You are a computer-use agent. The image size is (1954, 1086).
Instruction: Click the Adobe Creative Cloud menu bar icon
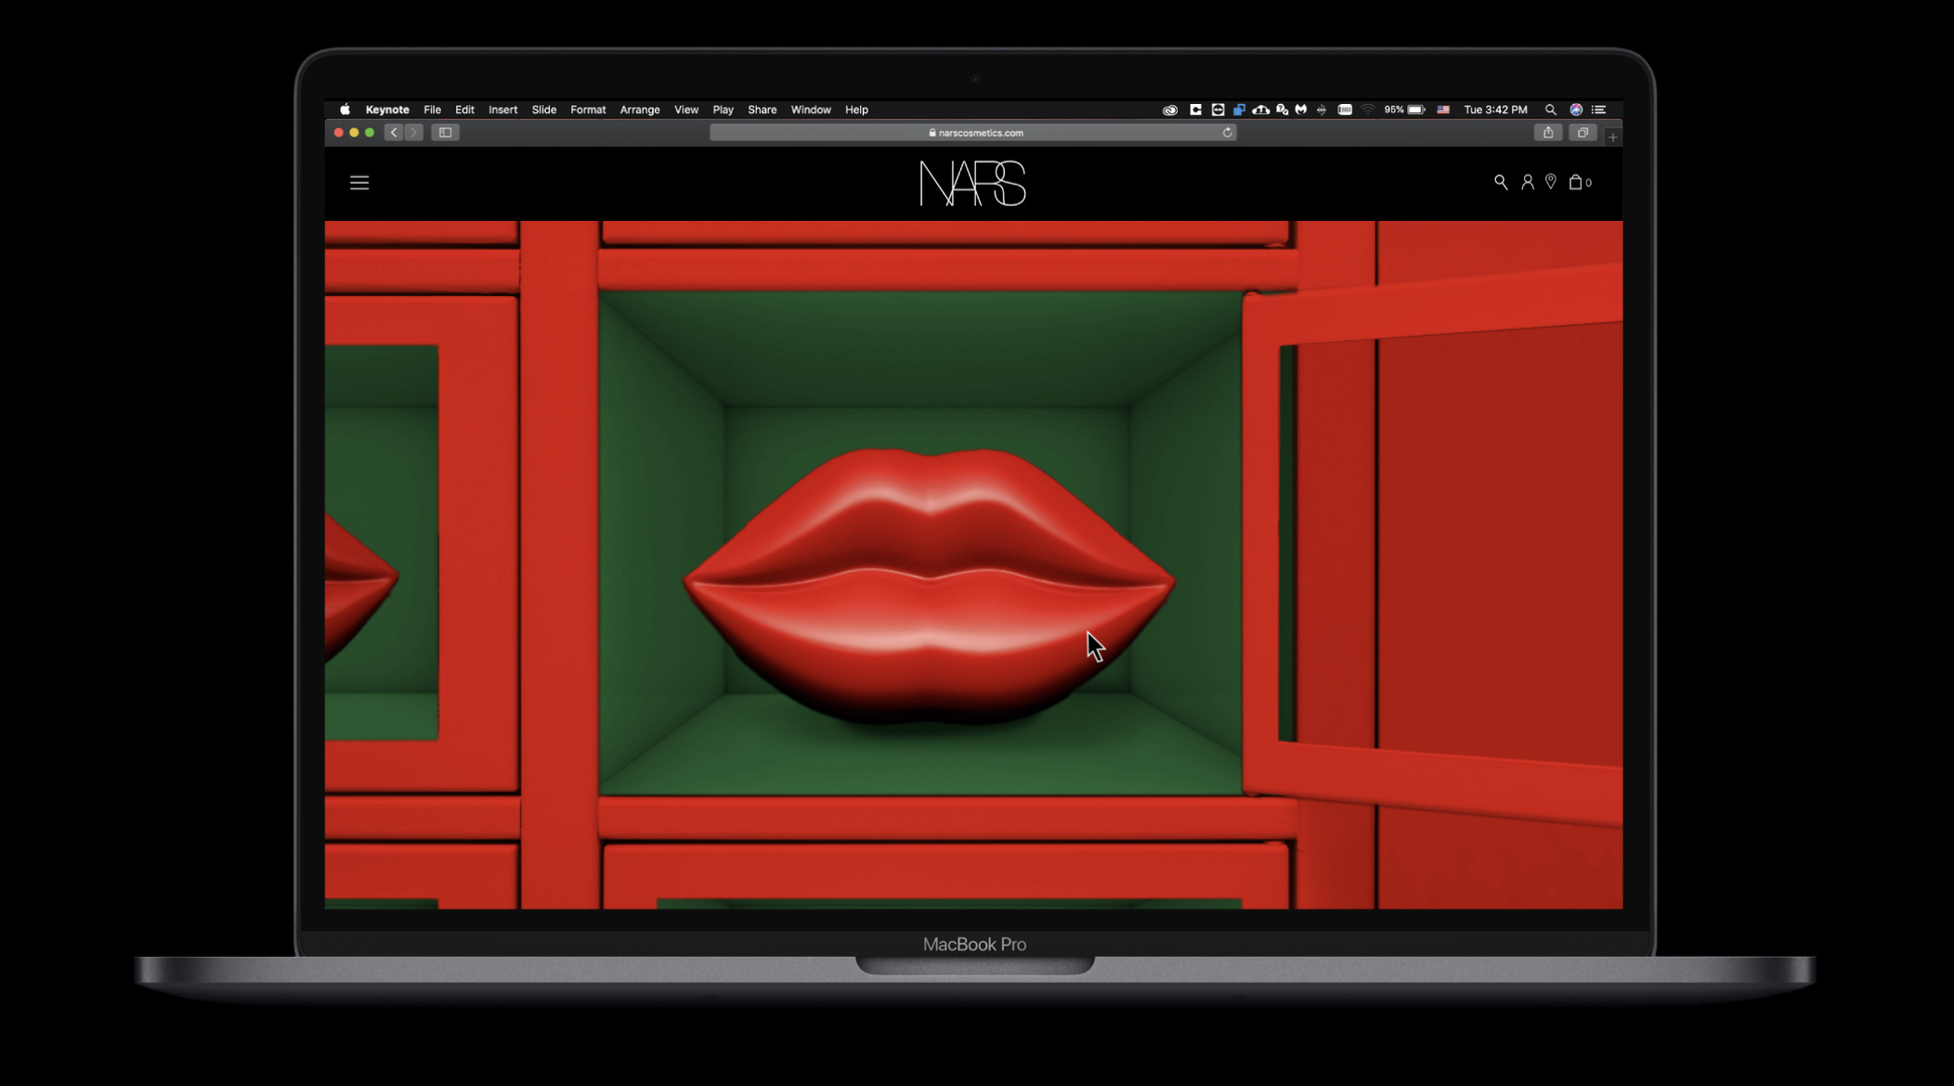tap(1171, 110)
